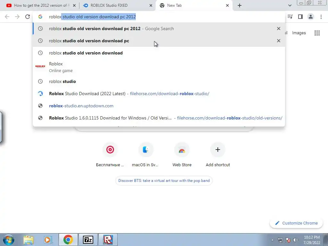Open the profile avatar button
Viewport: 328px width, 246px height.
311,17
